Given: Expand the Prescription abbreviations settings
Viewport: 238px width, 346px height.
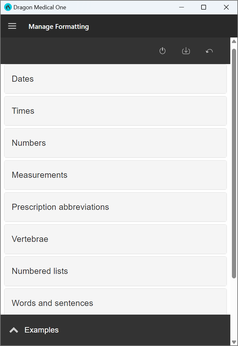Looking at the screenshot, I should [115, 207].
